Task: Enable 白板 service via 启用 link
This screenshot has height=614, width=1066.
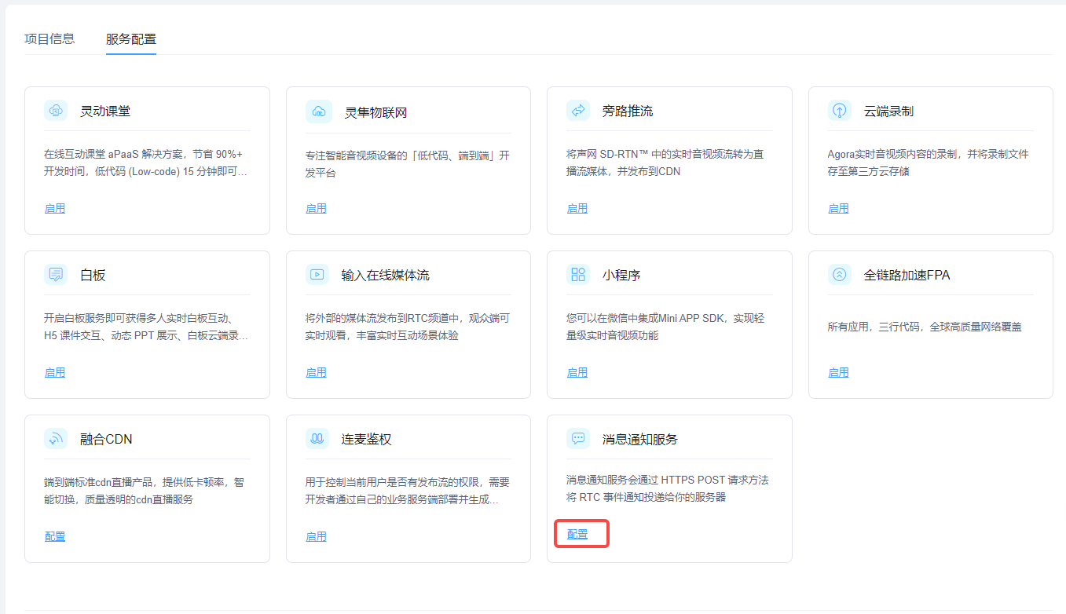Action: (55, 372)
